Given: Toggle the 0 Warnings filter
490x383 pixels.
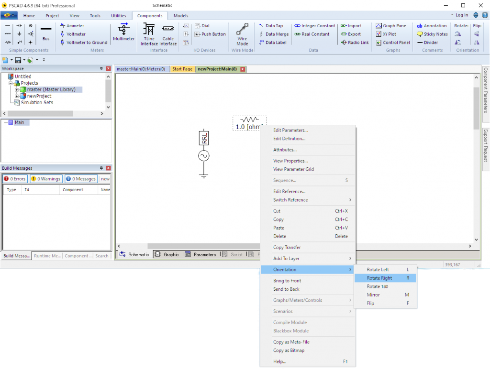Looking at the screenshot, I should [x=46, y=179].
